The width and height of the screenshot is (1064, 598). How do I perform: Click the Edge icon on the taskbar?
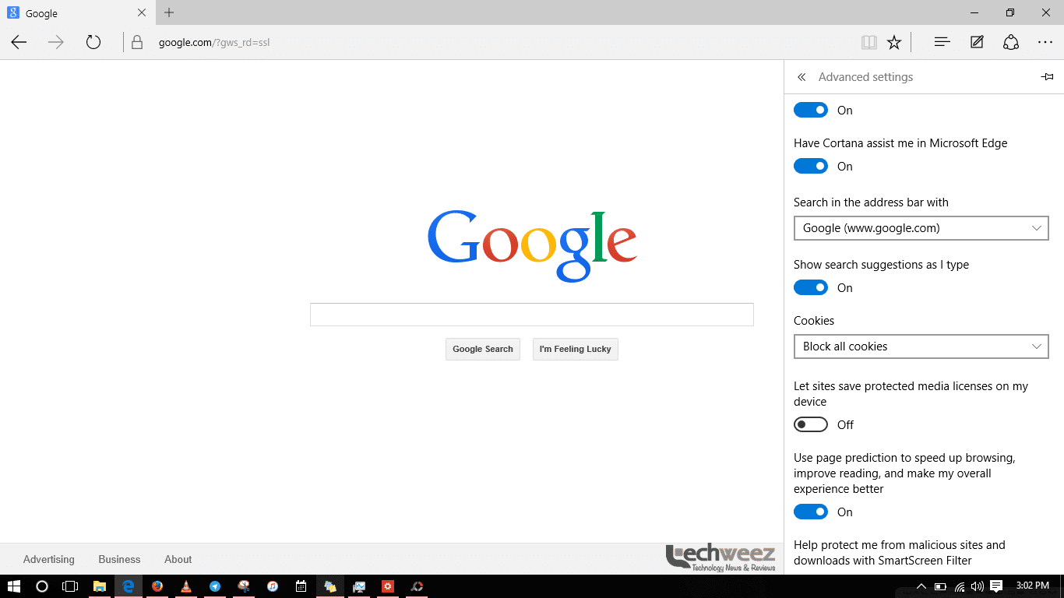click(x=129, y=586)
